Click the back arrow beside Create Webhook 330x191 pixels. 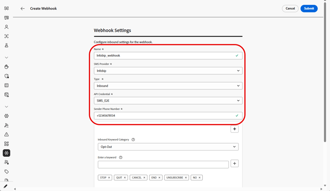(x=22, y=8)
